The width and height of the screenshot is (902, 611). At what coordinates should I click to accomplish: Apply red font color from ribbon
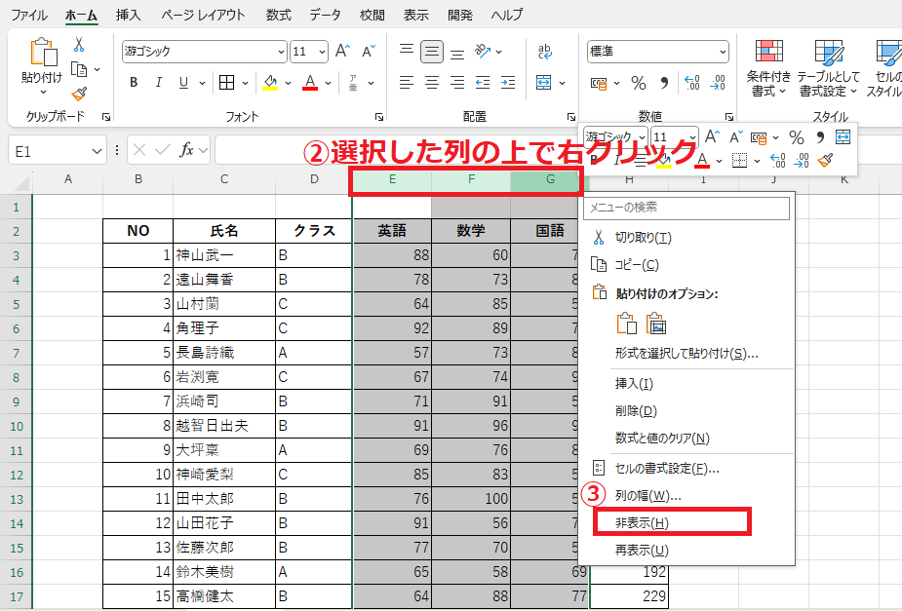click(x=310, y=83)
